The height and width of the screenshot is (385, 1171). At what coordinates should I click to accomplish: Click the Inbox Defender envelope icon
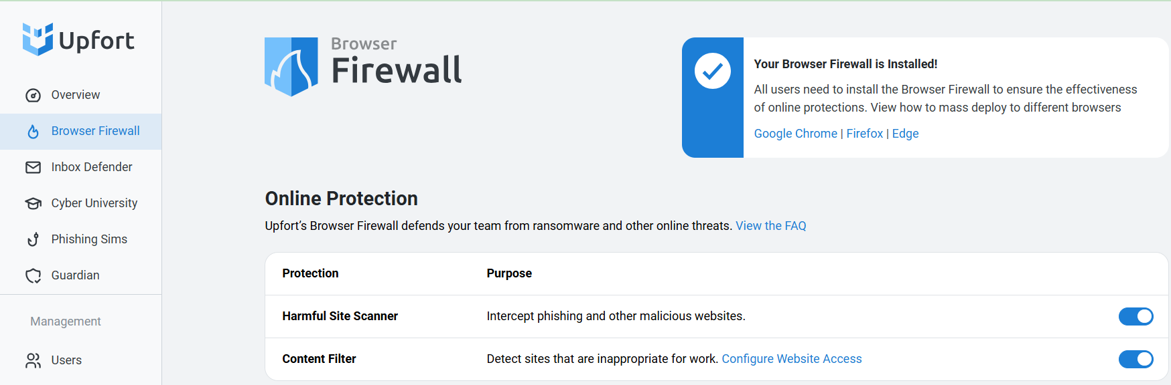33,167
